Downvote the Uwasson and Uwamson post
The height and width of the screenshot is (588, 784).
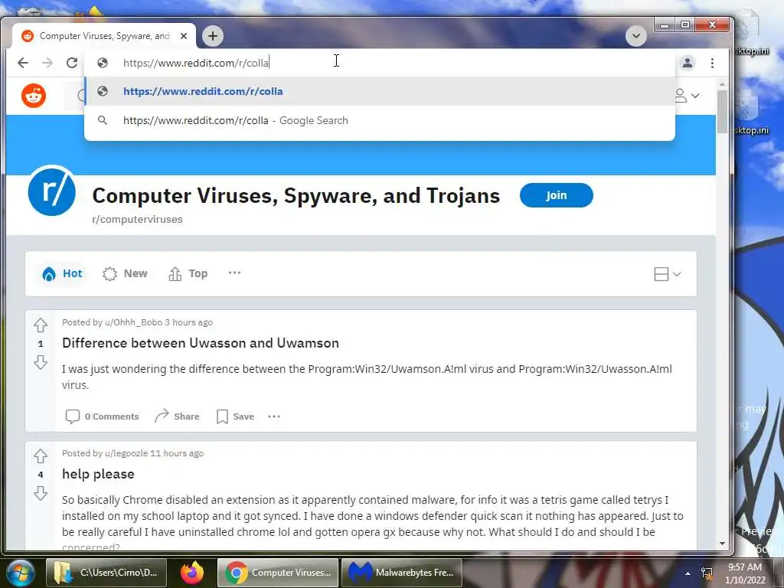[x=41, y=362]
